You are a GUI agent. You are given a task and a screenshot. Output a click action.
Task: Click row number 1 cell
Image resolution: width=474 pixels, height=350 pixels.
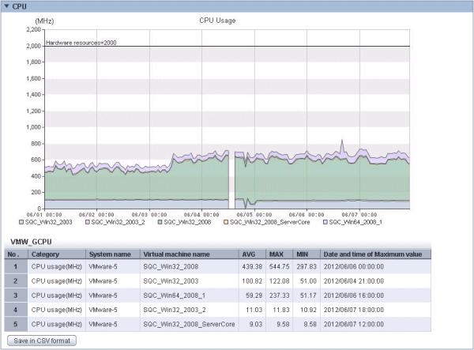(16, 266)
